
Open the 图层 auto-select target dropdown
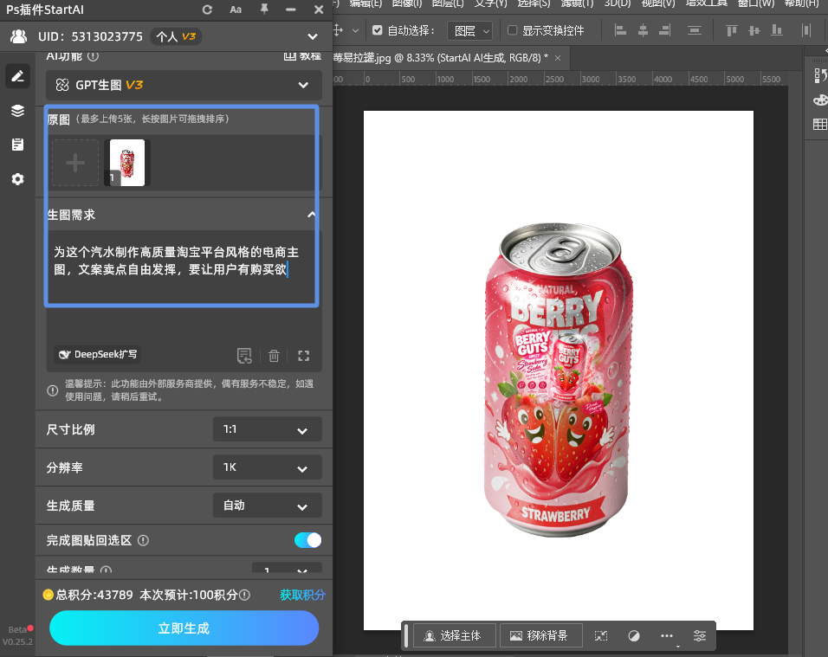[x=470, y=30]
